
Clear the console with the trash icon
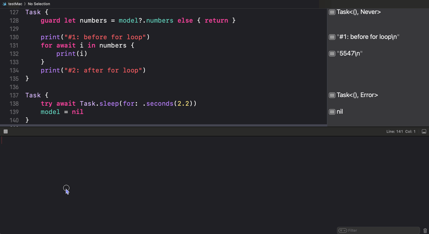425,230
